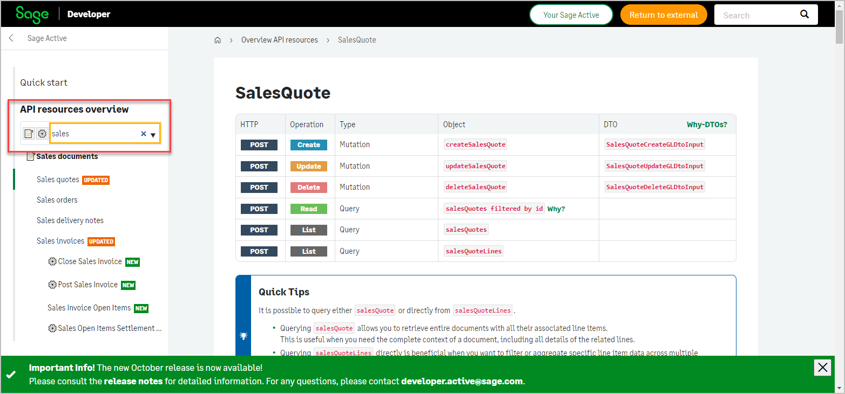Click the lightbulb Quick Tips icon

coord(244,336)
